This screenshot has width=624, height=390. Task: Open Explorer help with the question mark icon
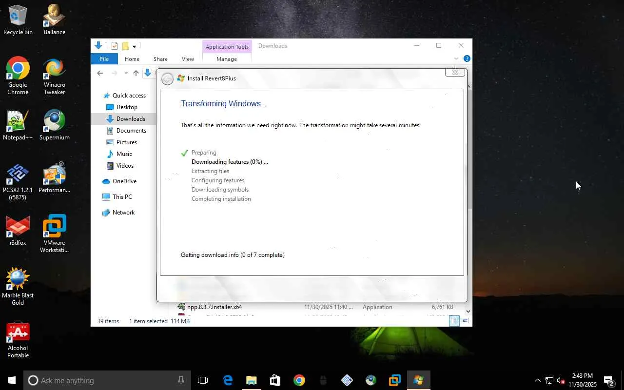point(467,58)
